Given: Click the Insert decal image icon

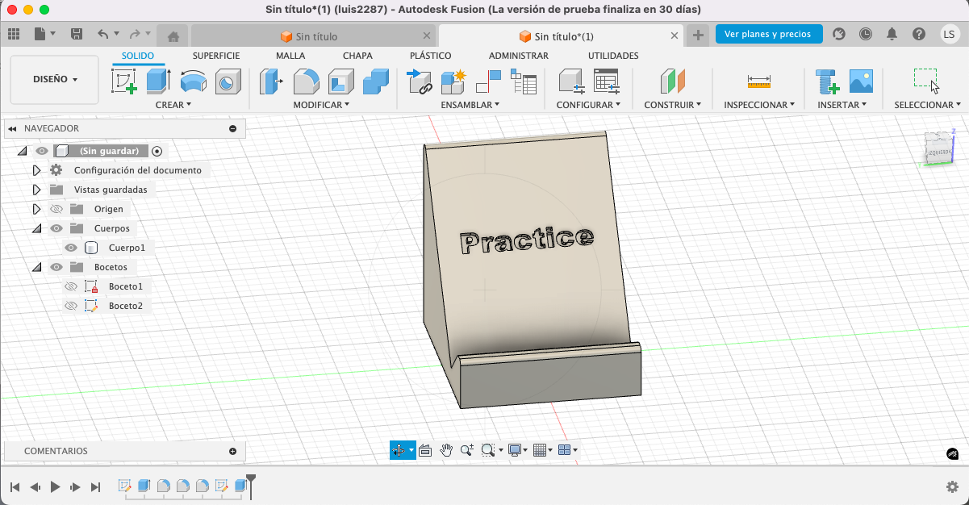Looking at the screenshot, I should pos(862,81).
